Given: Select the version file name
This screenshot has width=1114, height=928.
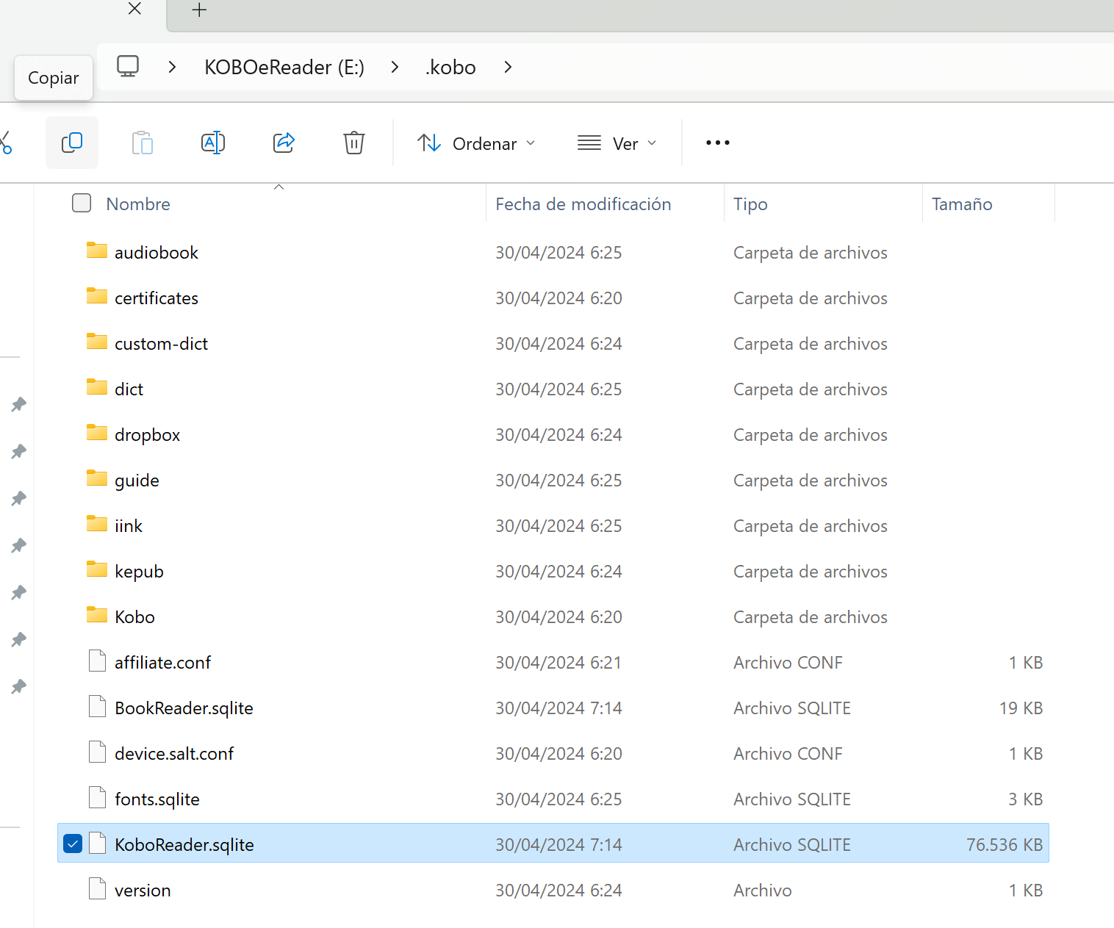Looking at the screenshot, I should (143, 890).
